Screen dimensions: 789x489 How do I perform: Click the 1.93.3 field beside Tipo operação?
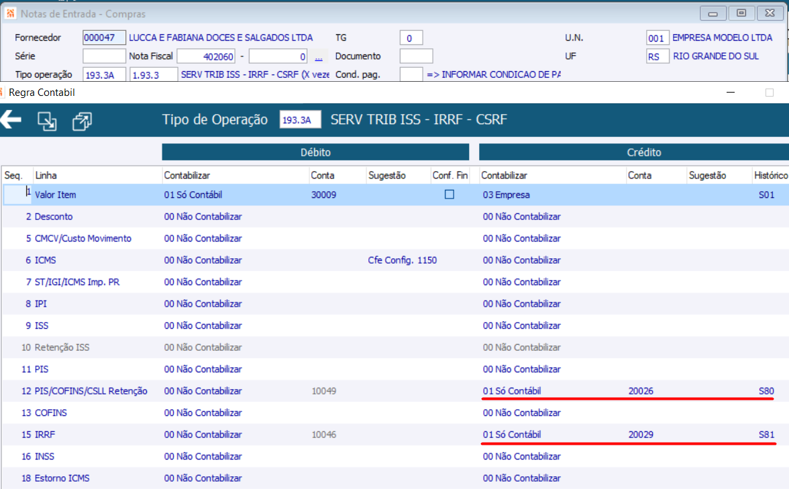(154, 74)
